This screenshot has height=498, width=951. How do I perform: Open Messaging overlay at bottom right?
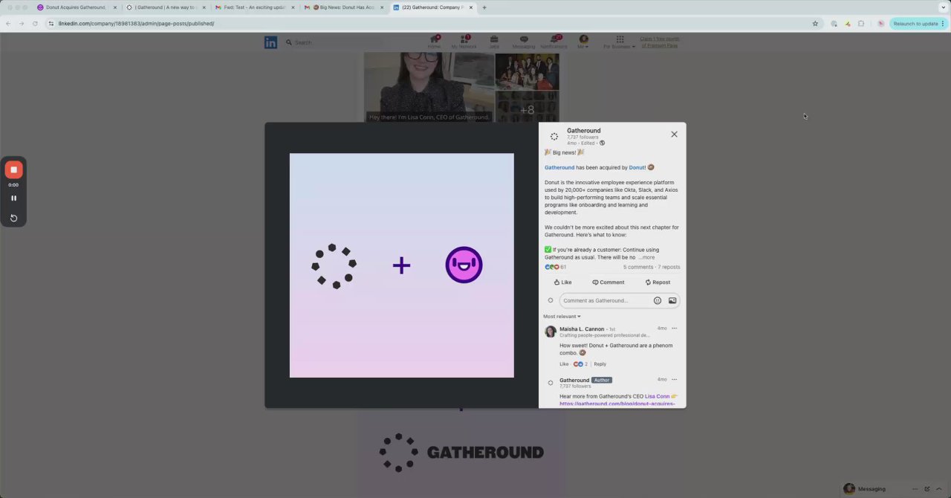[871, 488]
